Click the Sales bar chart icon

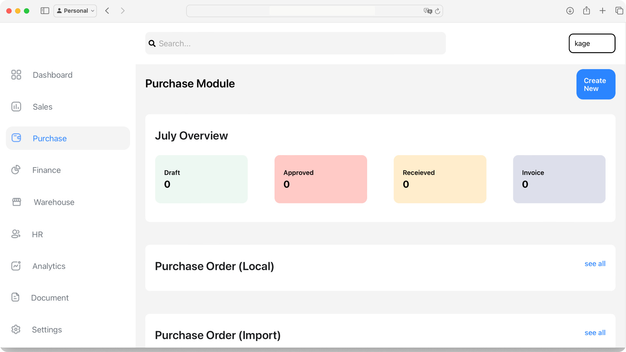click(x=16, y=107)
